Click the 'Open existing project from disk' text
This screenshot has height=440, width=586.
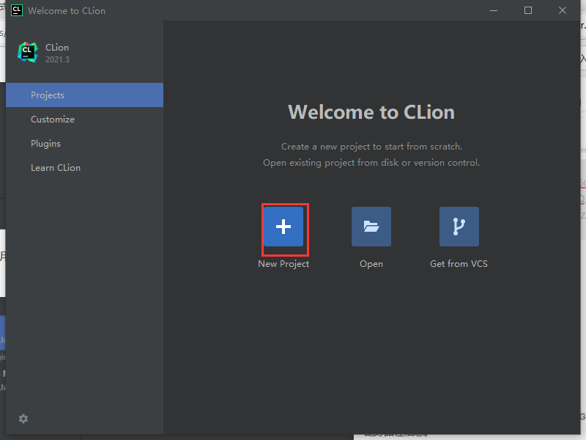[371, 163]
